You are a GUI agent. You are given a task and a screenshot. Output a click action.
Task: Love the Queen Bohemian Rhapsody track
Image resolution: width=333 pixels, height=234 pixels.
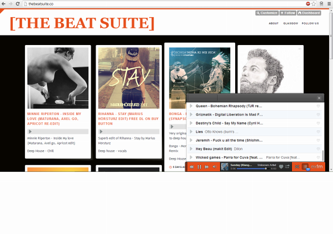point(318,106)
